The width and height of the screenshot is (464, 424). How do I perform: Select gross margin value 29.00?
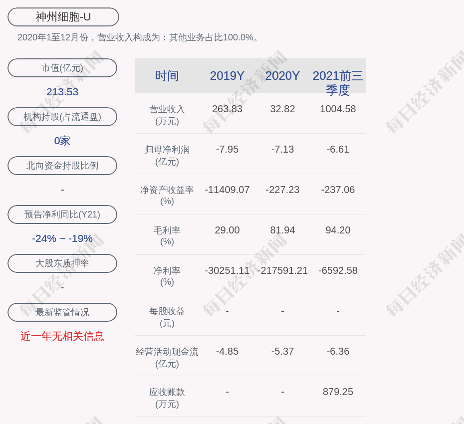tap(228, 230)
